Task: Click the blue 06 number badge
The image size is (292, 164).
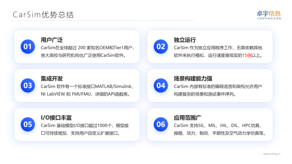Action: click(161, 124)
